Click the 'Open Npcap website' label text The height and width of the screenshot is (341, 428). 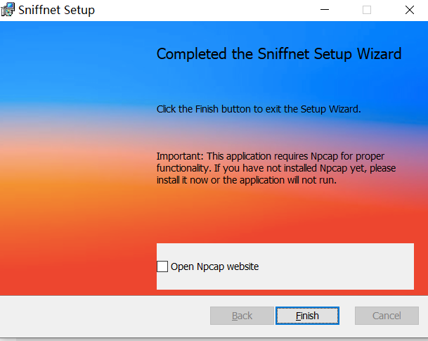coord(214,266)
